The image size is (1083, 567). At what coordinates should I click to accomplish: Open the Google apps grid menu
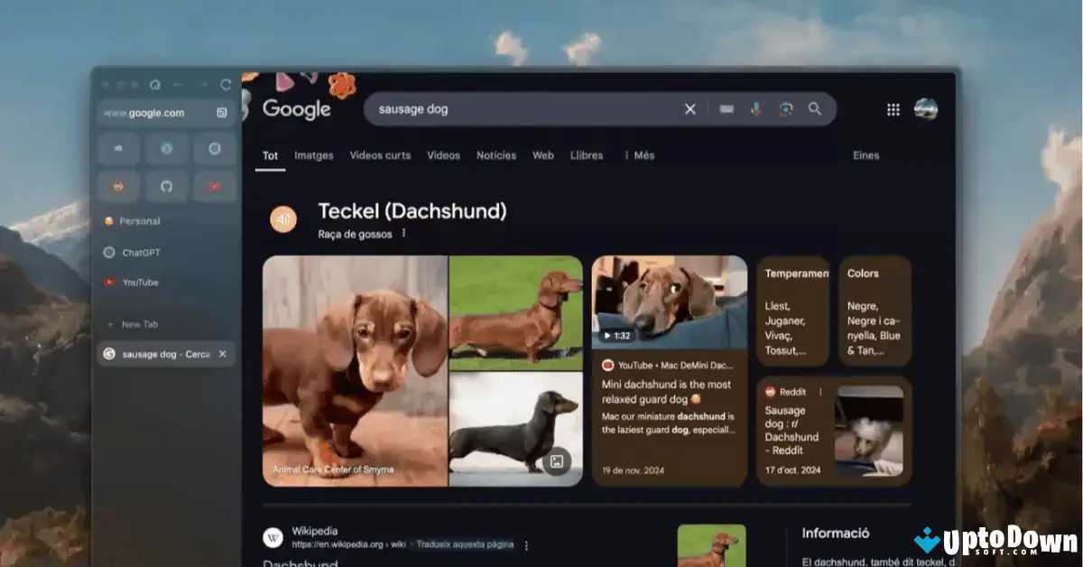[893, 109]
